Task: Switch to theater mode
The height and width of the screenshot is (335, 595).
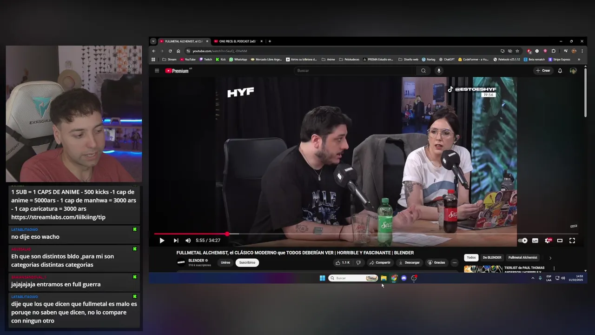Action: 560,241
